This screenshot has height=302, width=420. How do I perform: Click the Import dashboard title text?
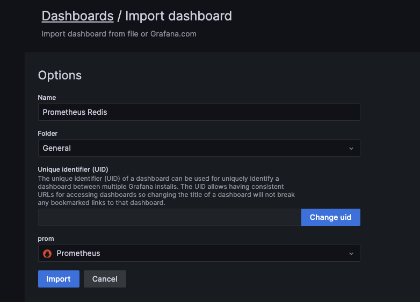point(178,16)
